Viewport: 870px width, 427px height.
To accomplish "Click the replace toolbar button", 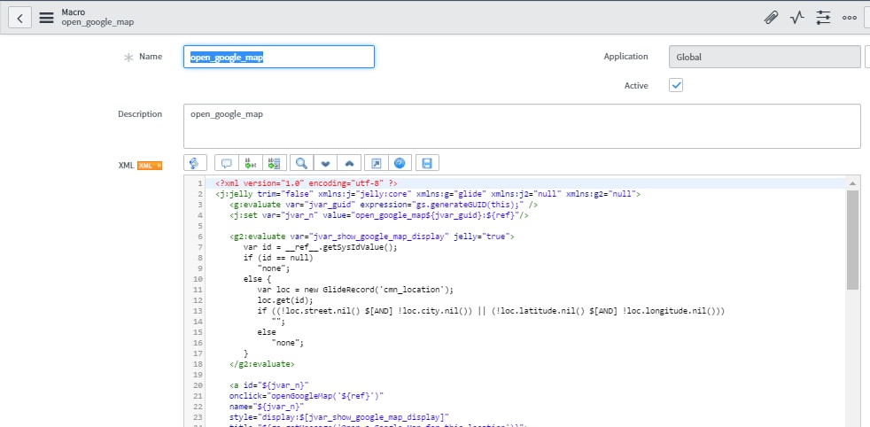I will 250,163.
